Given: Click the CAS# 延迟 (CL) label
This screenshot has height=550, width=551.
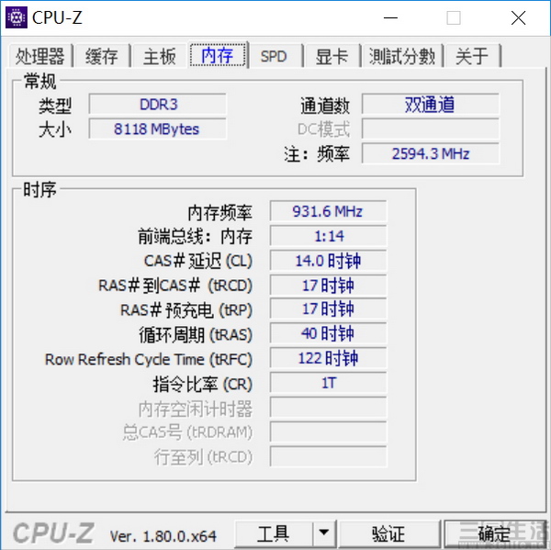Looking at the screenshot, I should (x=198, y=261).
